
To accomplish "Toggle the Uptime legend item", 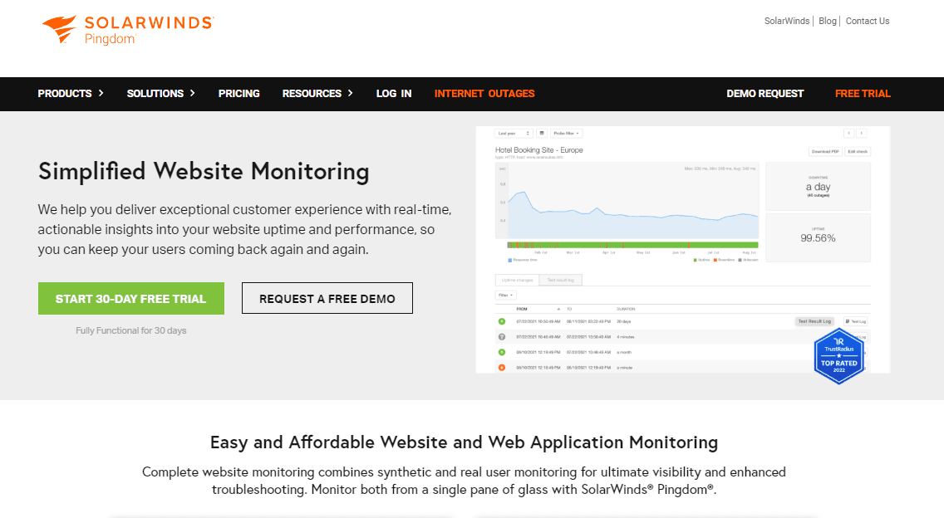I will [701, 259].
